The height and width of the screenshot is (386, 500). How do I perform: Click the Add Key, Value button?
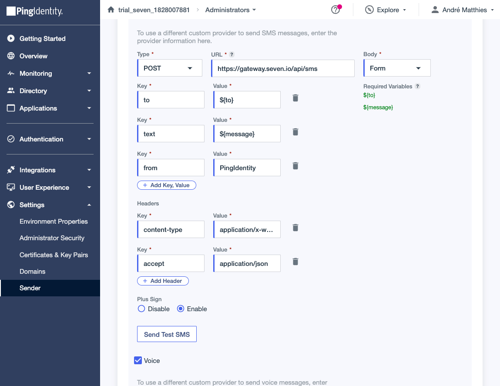[167, 185]
